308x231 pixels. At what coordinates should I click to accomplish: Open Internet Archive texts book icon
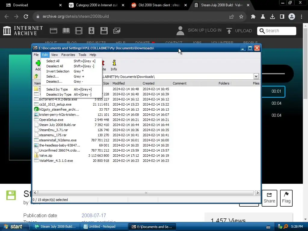[66, 31]
